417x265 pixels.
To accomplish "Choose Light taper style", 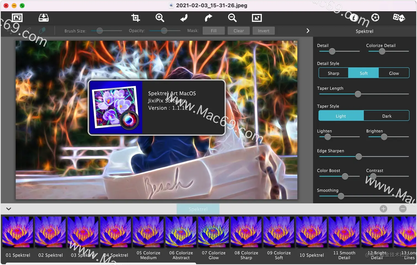I will 341,116.
